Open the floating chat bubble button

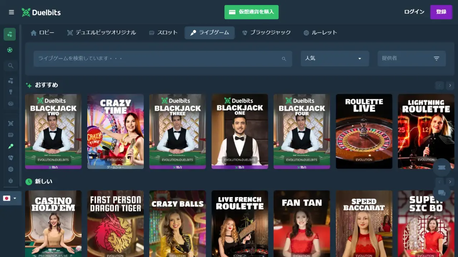click(442, 193)
